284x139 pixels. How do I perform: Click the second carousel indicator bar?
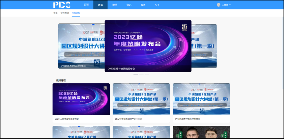[141, 74]
